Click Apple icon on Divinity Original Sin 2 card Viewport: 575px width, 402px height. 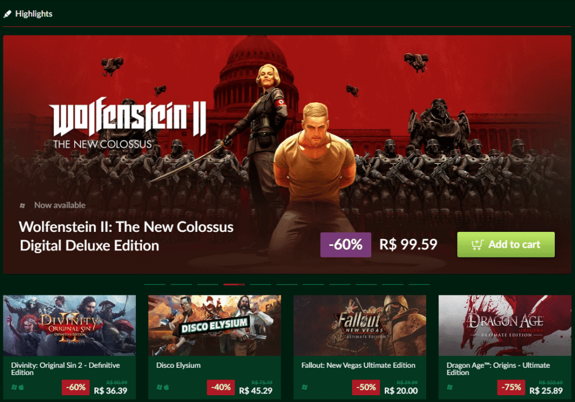21,387
